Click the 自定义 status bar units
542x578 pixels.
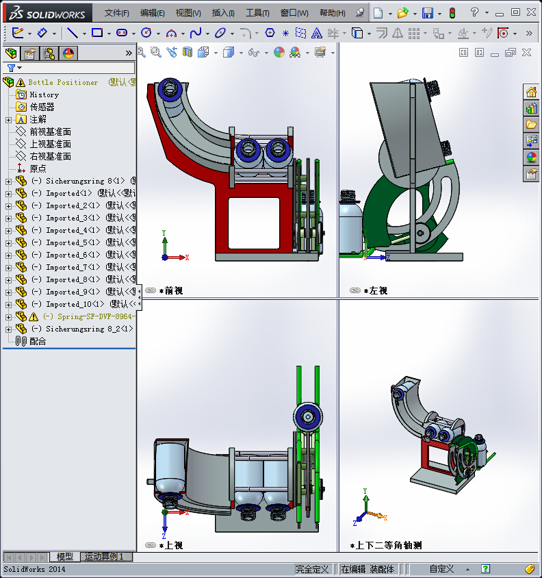click(441, 569)
